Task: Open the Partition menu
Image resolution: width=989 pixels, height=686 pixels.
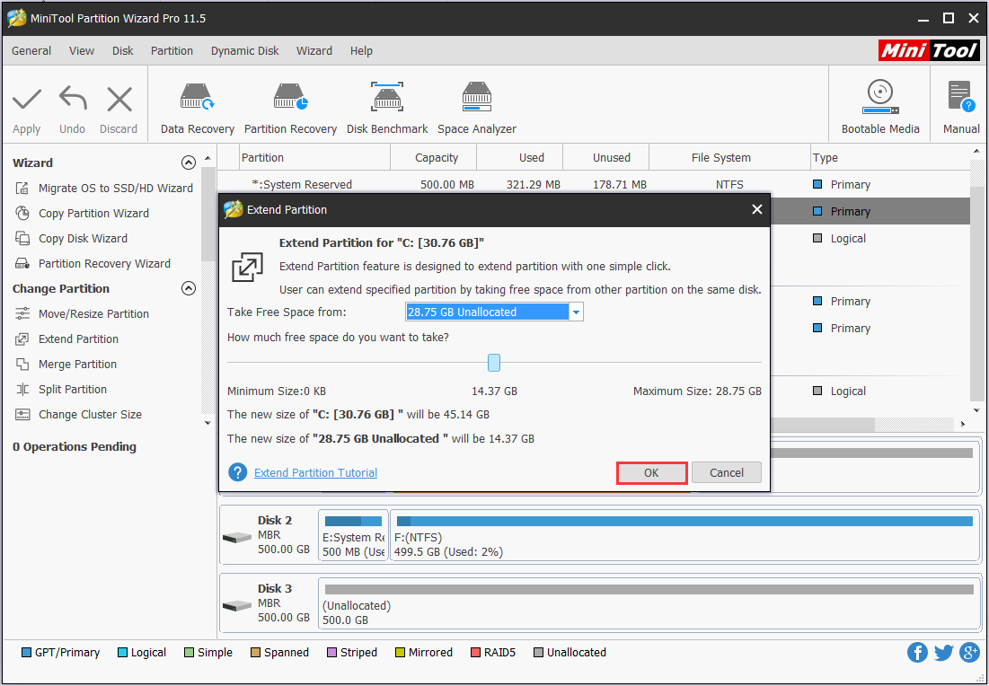Action: point(172,51)
